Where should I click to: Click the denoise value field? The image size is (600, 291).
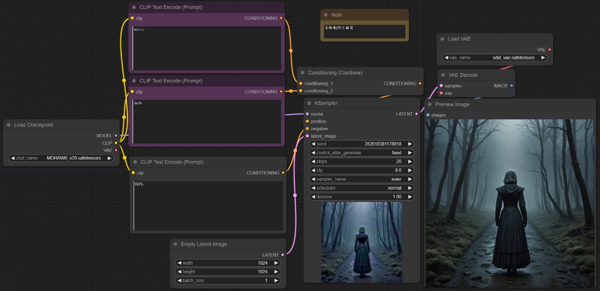point(361,197)
